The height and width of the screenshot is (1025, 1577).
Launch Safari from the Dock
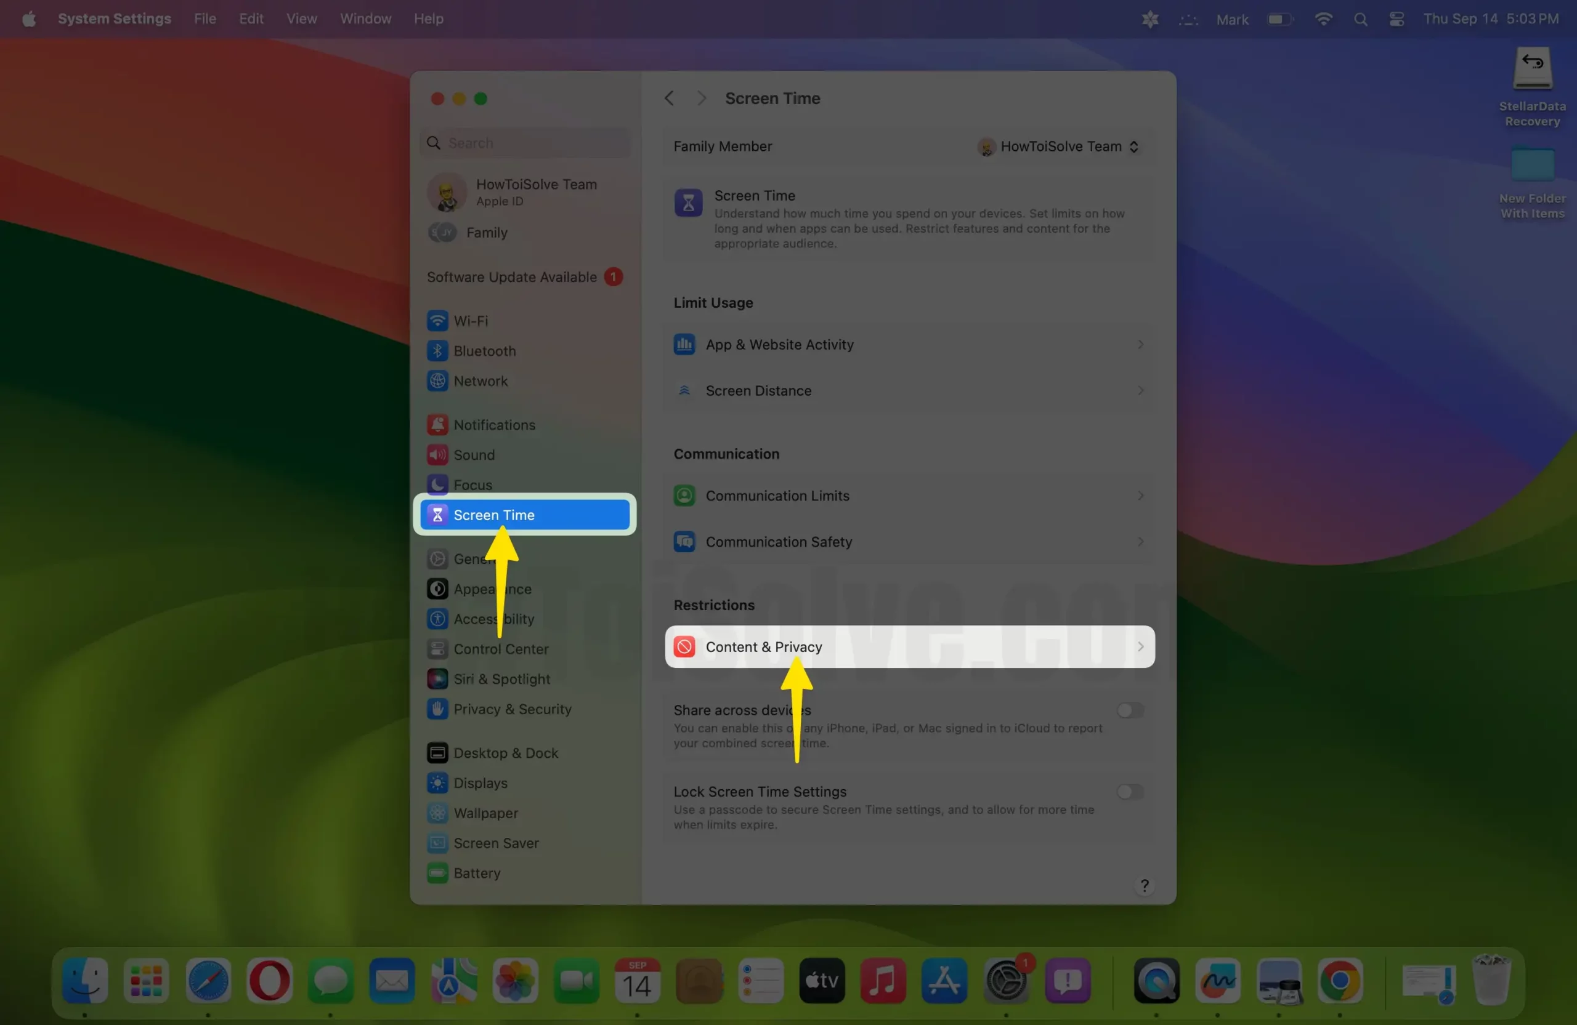point(208,980)
